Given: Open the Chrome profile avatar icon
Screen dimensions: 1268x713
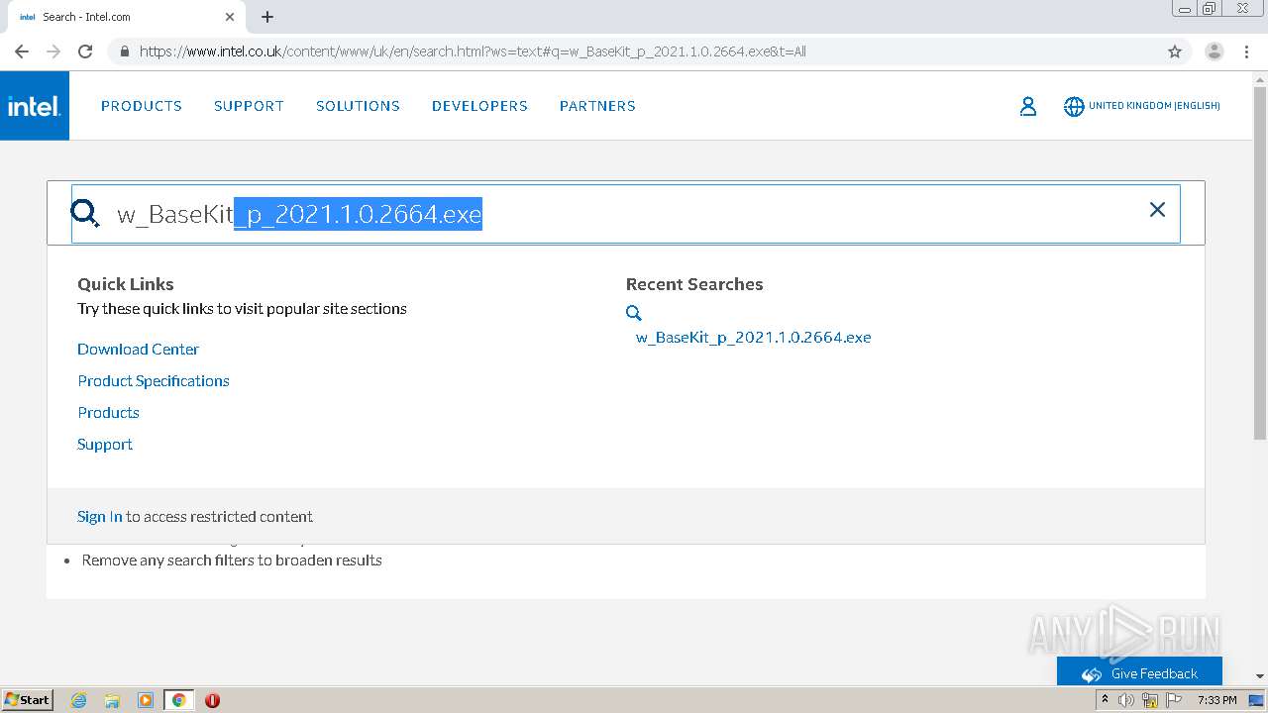Looking at the screenshot, I should (x=1214, y=51).
